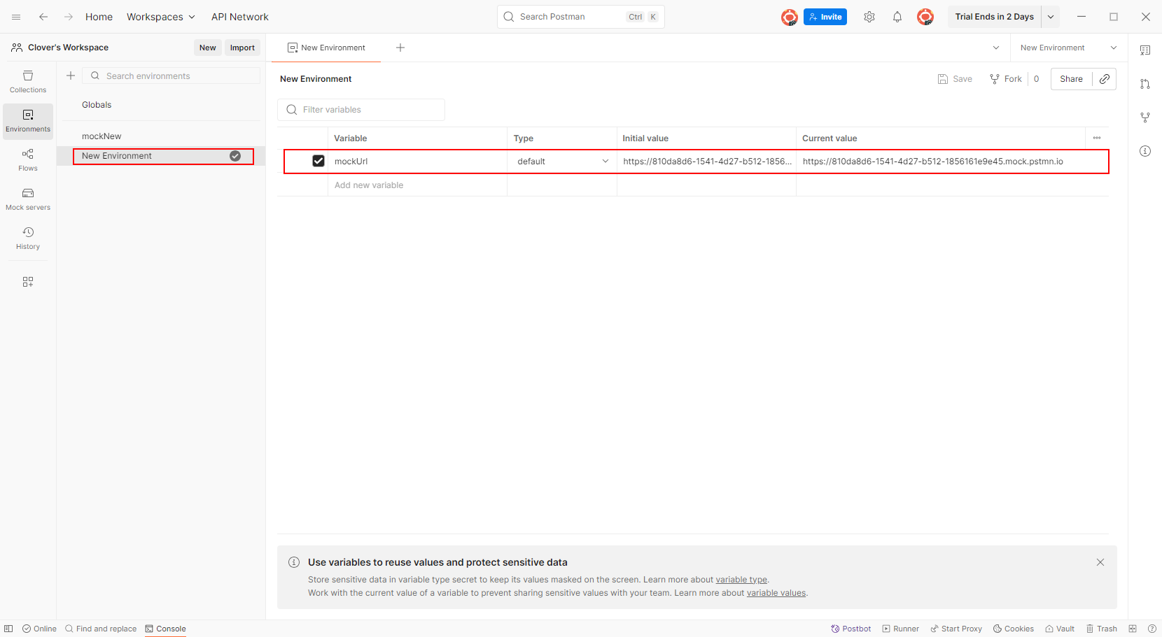Screen dimensions: 1162x637
Task: Open Postbot in status bar
Action: coord(850,629)
